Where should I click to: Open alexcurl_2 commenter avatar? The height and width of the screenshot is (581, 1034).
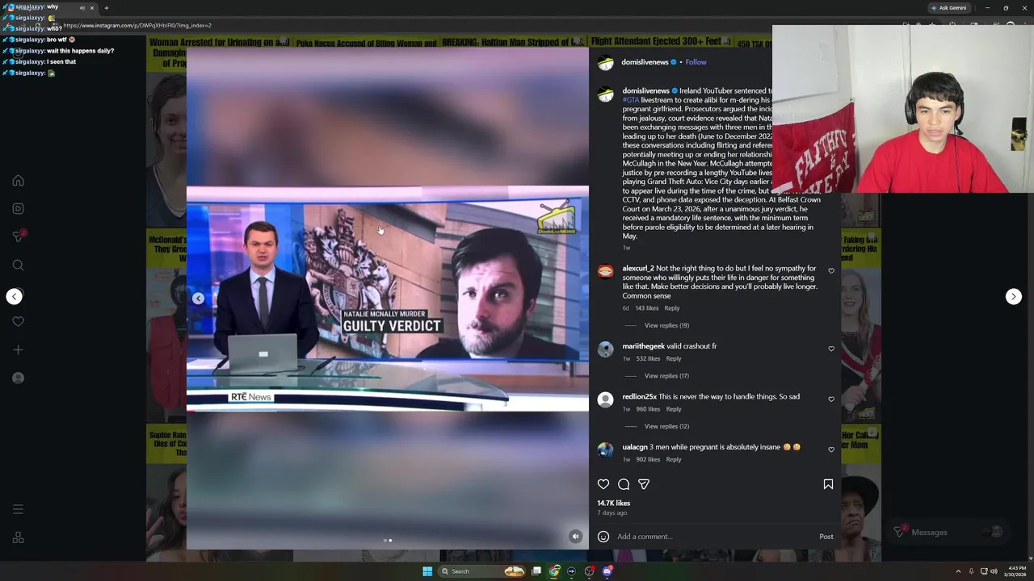click(605, 271)
